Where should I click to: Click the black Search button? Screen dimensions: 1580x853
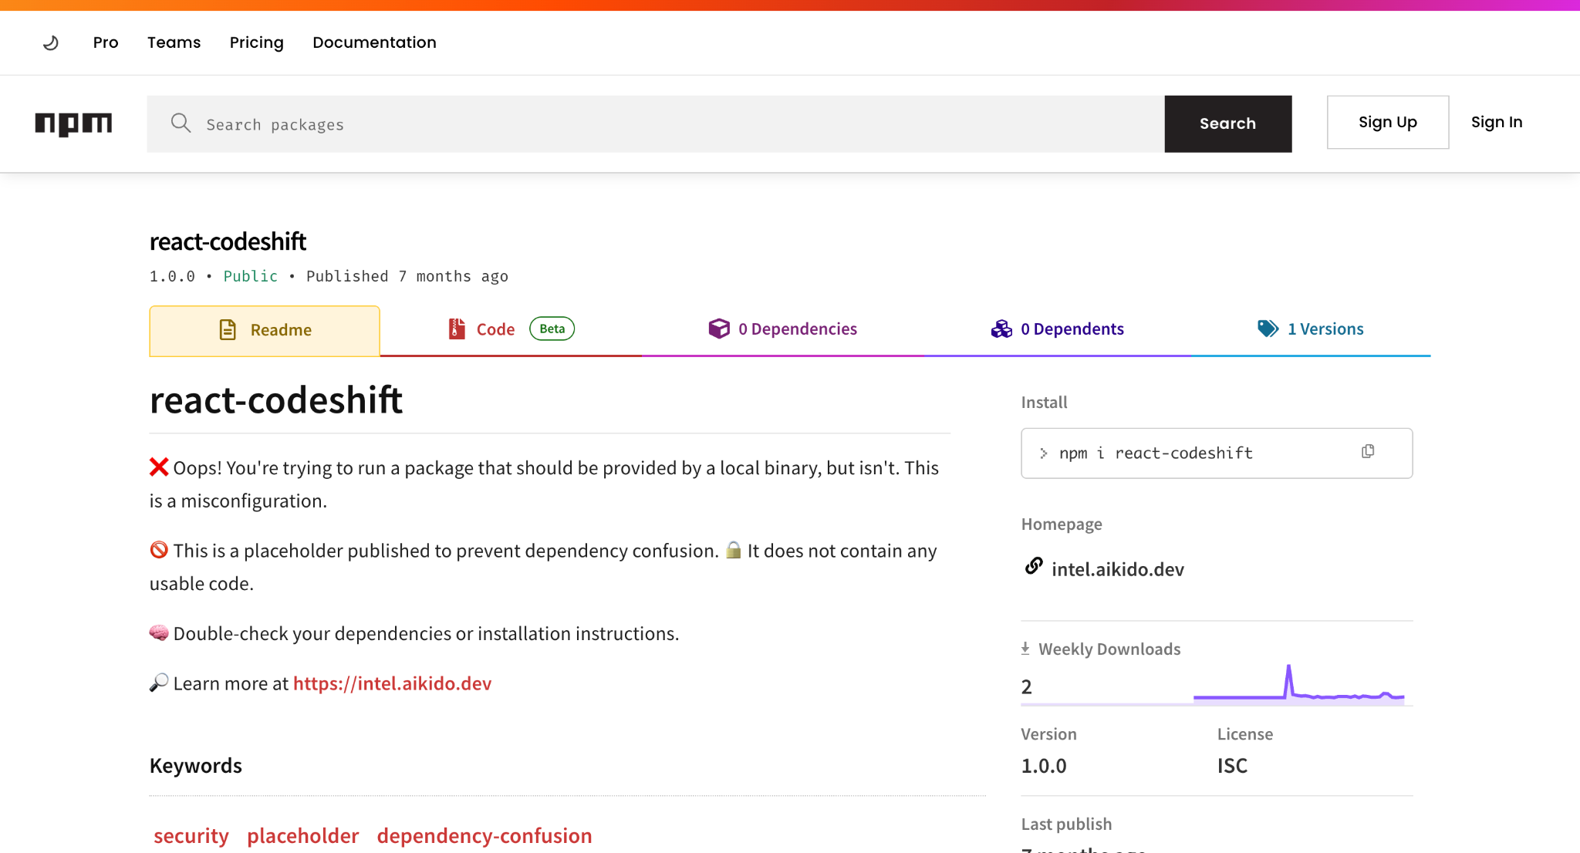1227,123
